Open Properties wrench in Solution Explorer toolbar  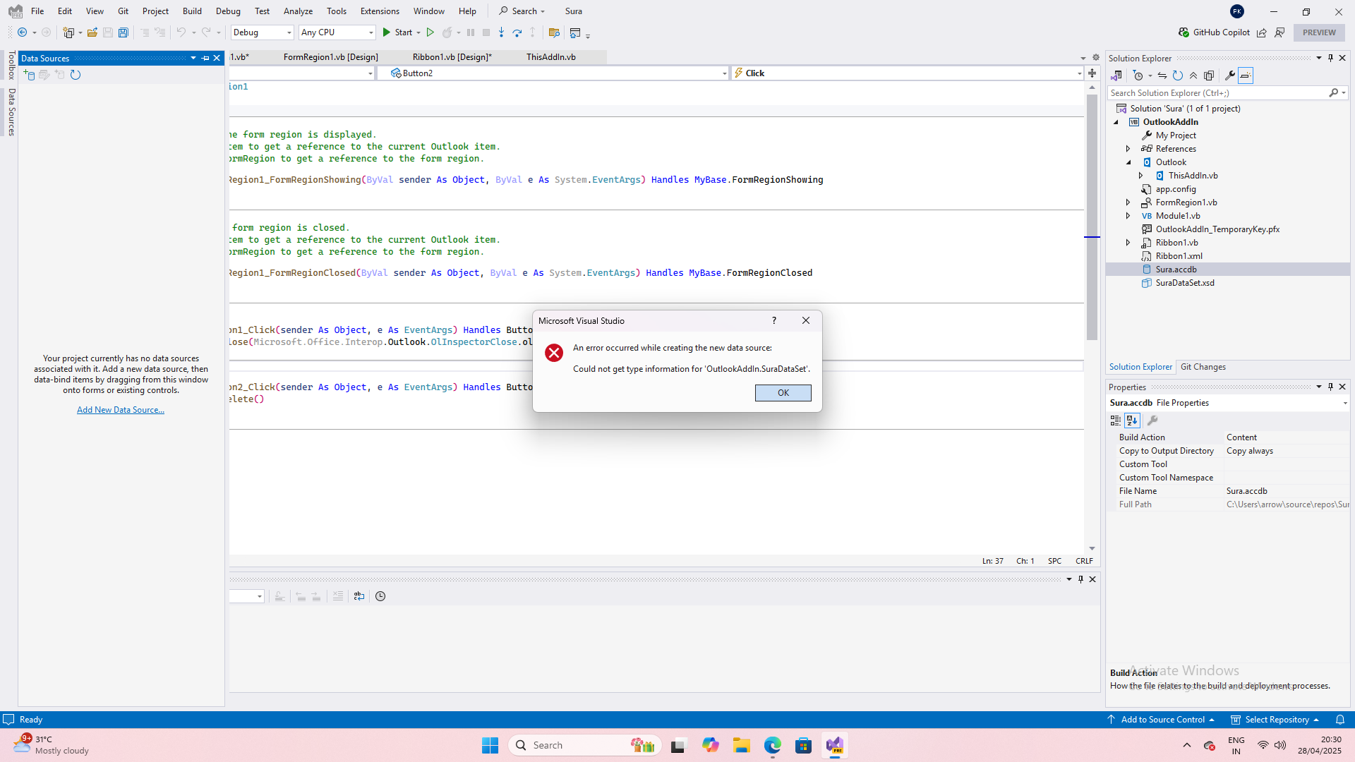tap(1229, 75)
